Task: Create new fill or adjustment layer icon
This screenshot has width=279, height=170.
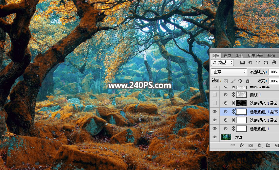Action: (x=260, y=145)
